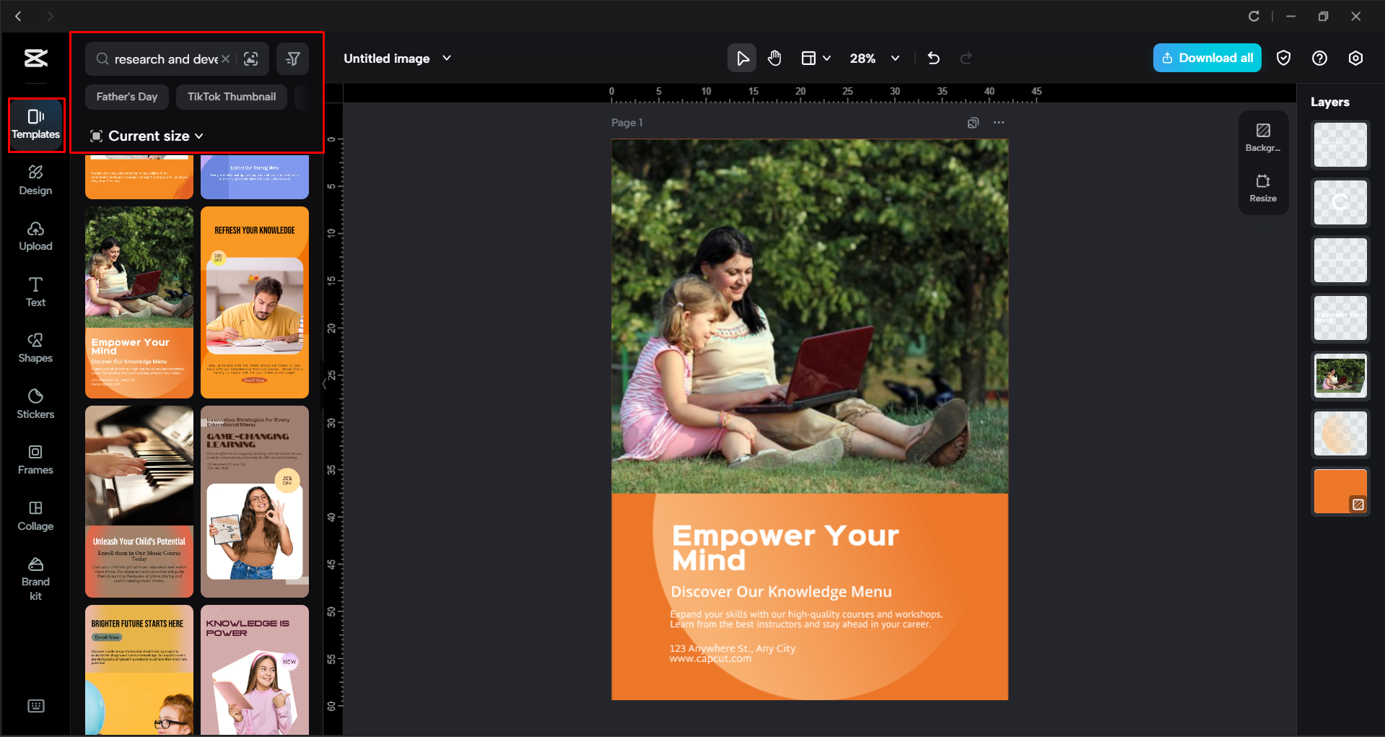Viewport: 1385px width, 737px height.
Task: Clear the search query with the x
Action: click(226, 58)
